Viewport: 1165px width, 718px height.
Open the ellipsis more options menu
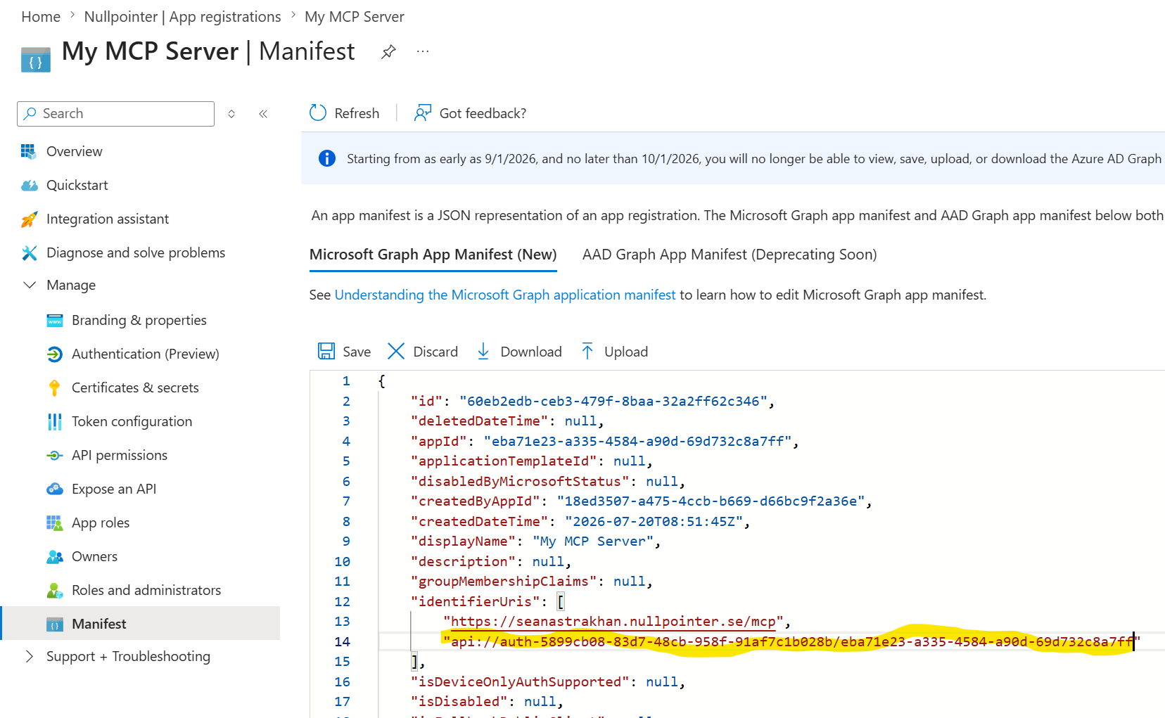click(423, 51)
